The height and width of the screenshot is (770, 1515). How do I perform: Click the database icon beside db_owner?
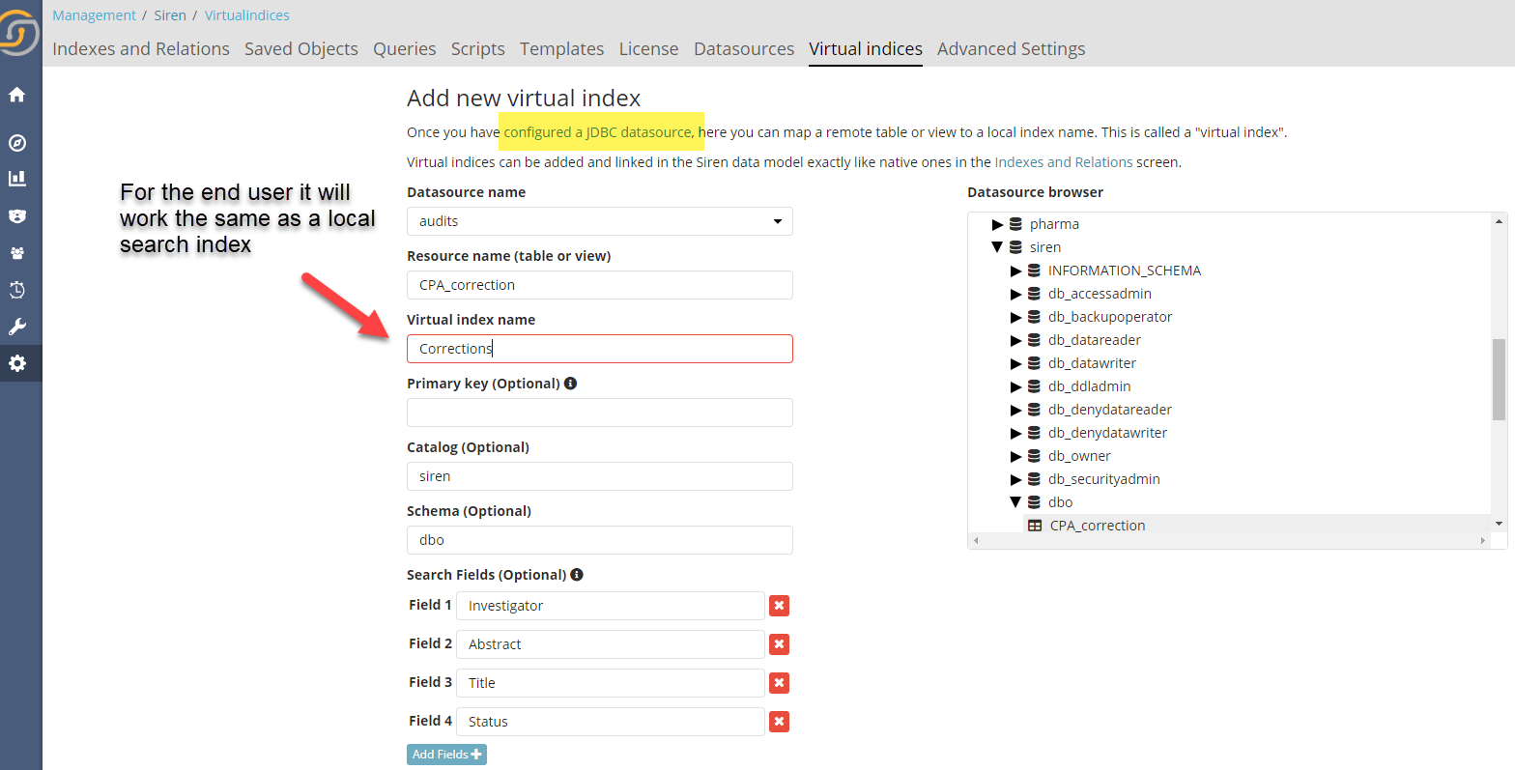coord(1034,456)
